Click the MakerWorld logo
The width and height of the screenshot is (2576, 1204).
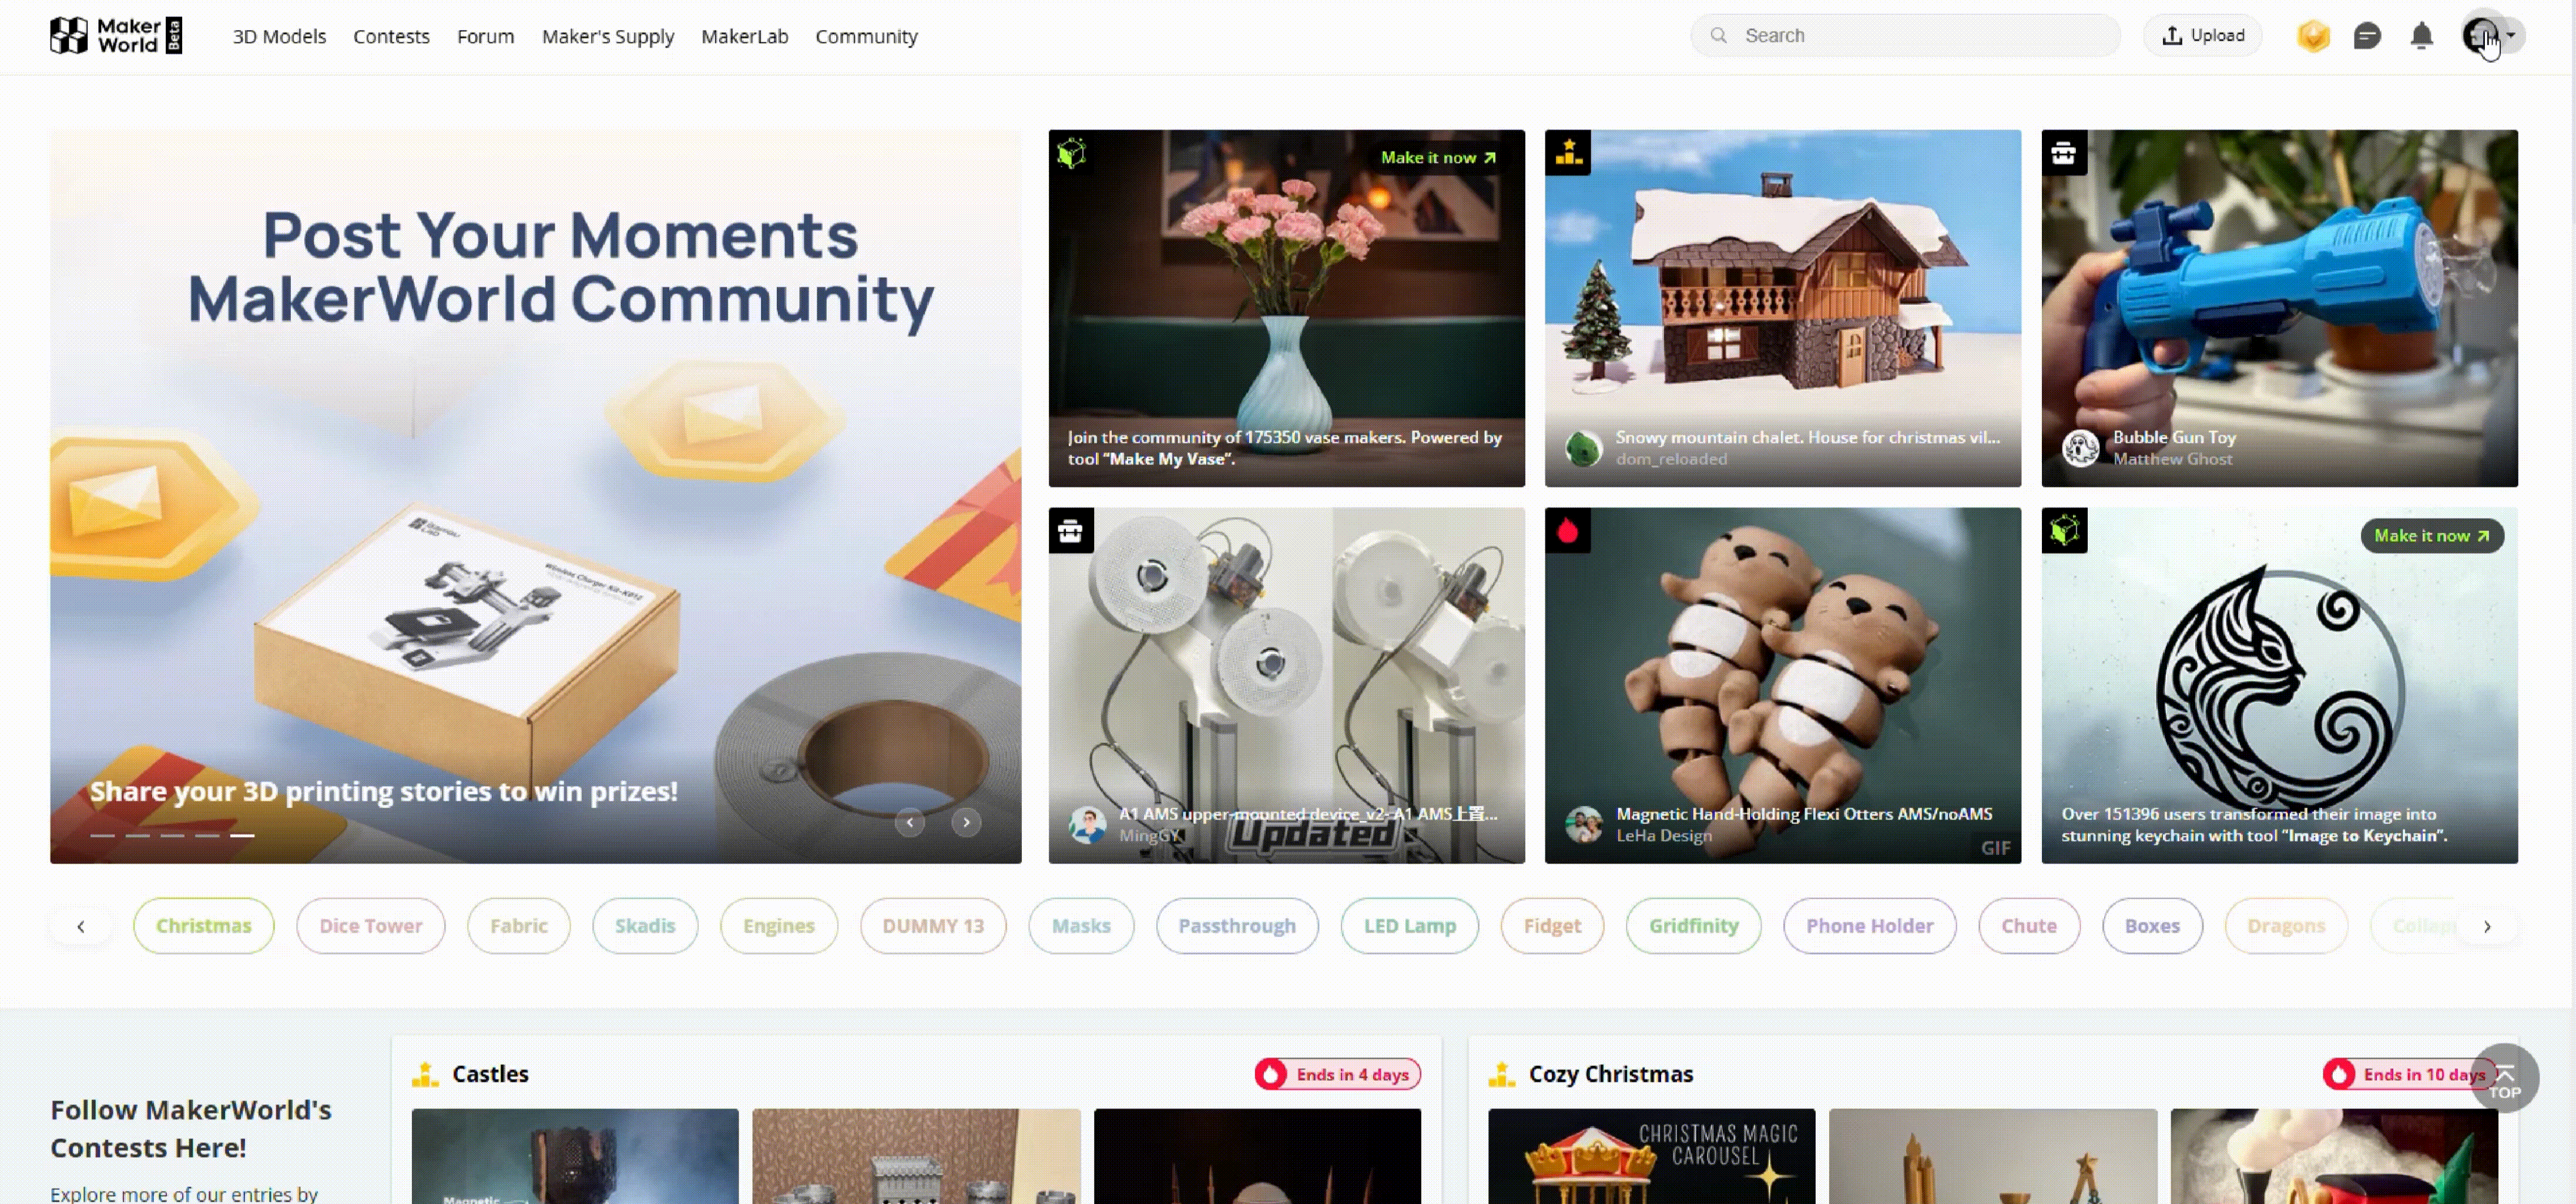[x=116, y=36]
